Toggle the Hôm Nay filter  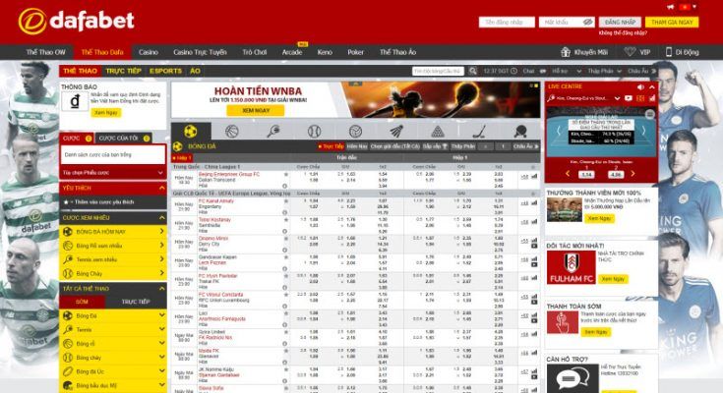pyautogui.click(x=357, y=146)
